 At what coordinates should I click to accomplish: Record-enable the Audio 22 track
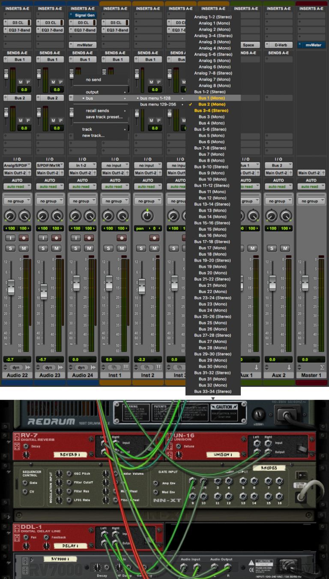pyautogui.click(x=24, y=238)
